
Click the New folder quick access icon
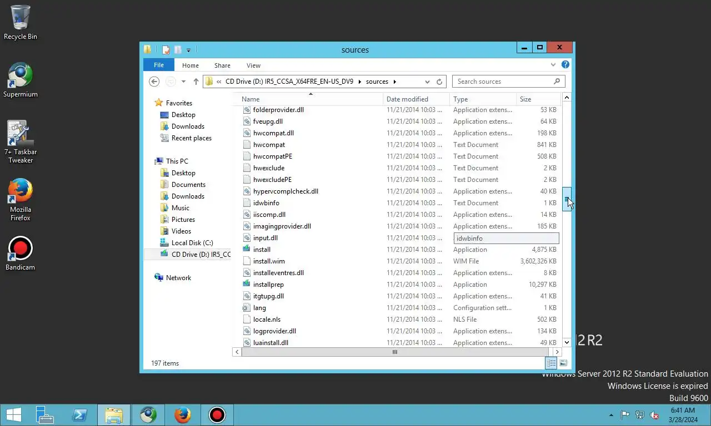point(178,49)
